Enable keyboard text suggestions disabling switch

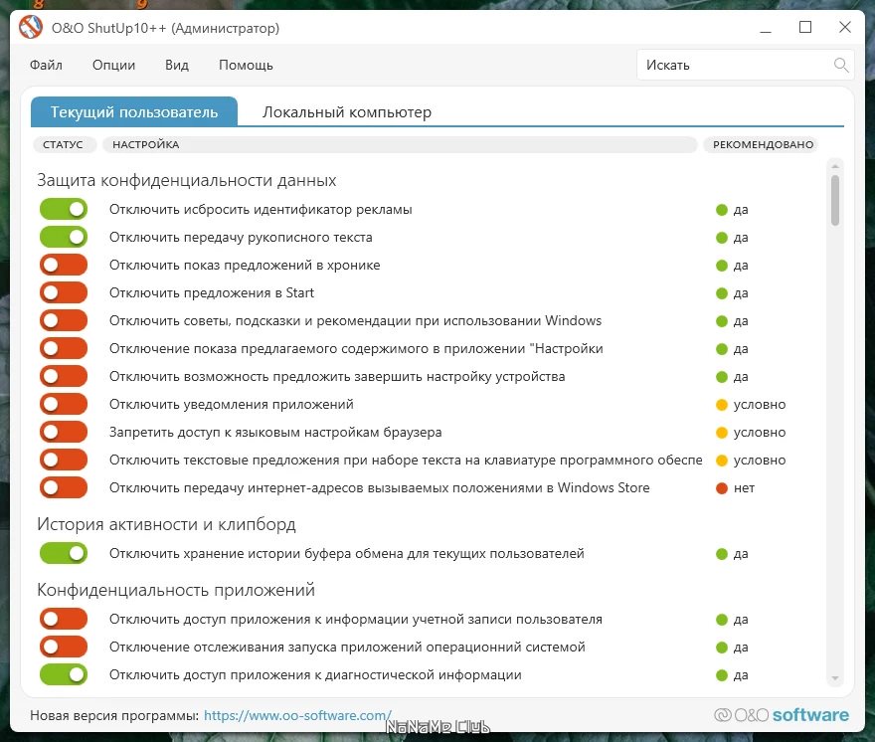coord(64,461)
